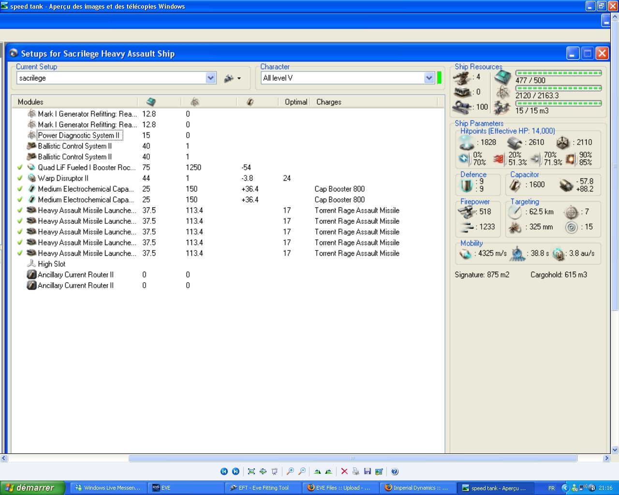Click the FR language indicator in the tray
This screenshot has width=619, height=495.
pyautogui.click(x=551, y=488)
